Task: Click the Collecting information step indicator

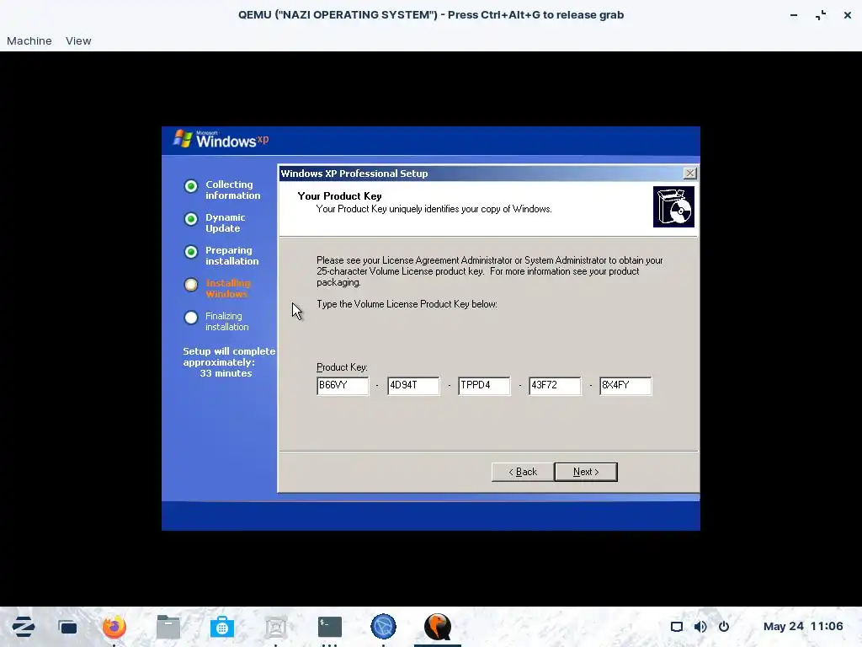Action: click(x=191, y=186)
